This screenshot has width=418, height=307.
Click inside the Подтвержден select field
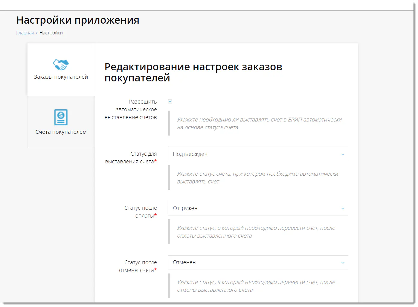click(239, 154)
